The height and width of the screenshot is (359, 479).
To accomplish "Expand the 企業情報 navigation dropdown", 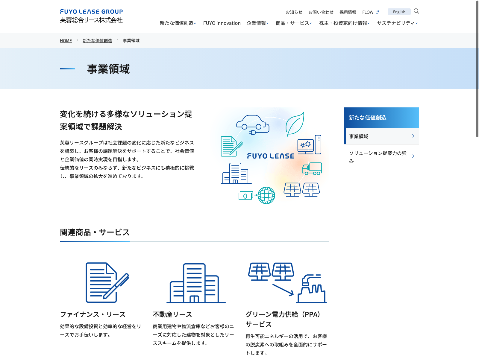I will [257, 23].
